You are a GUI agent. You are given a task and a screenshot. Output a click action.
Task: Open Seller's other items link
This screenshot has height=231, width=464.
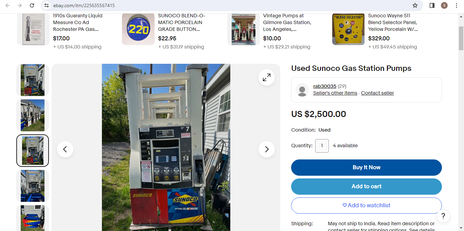335,93
